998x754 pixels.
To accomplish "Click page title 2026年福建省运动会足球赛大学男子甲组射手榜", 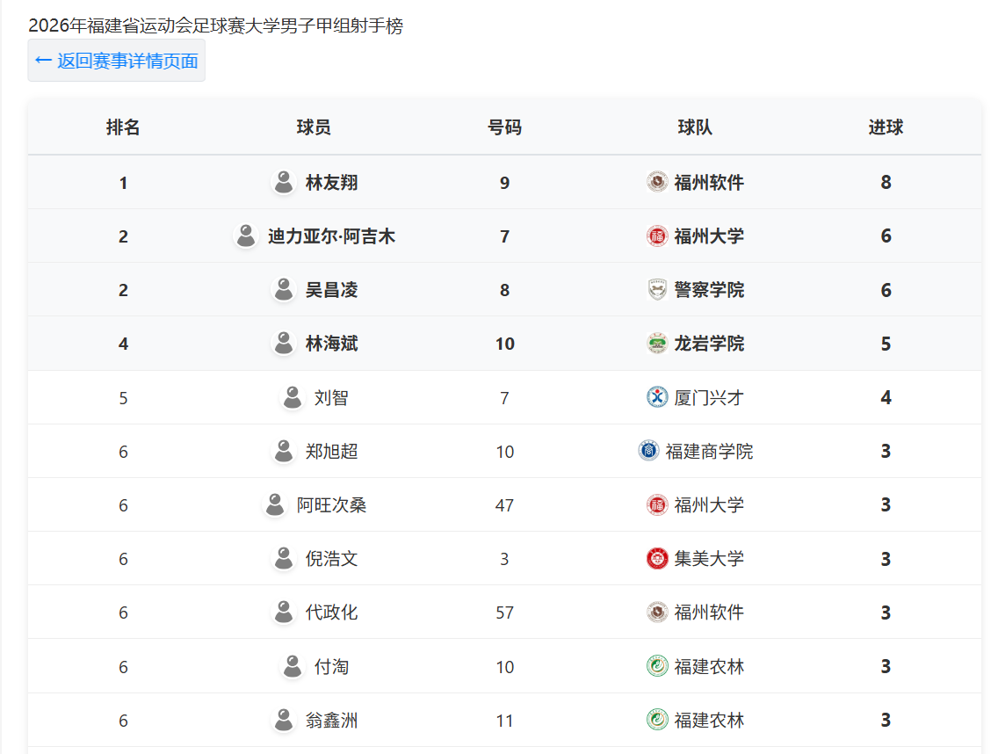I will pyautogui.click(x=216, y=25).
